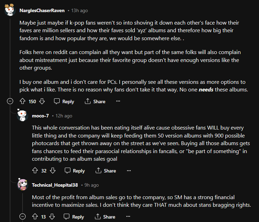The height and width of the screenshot is (222, 259).
Task: Click Technical_Hospital38's avatar image
Action: click(x=23, y=185)
